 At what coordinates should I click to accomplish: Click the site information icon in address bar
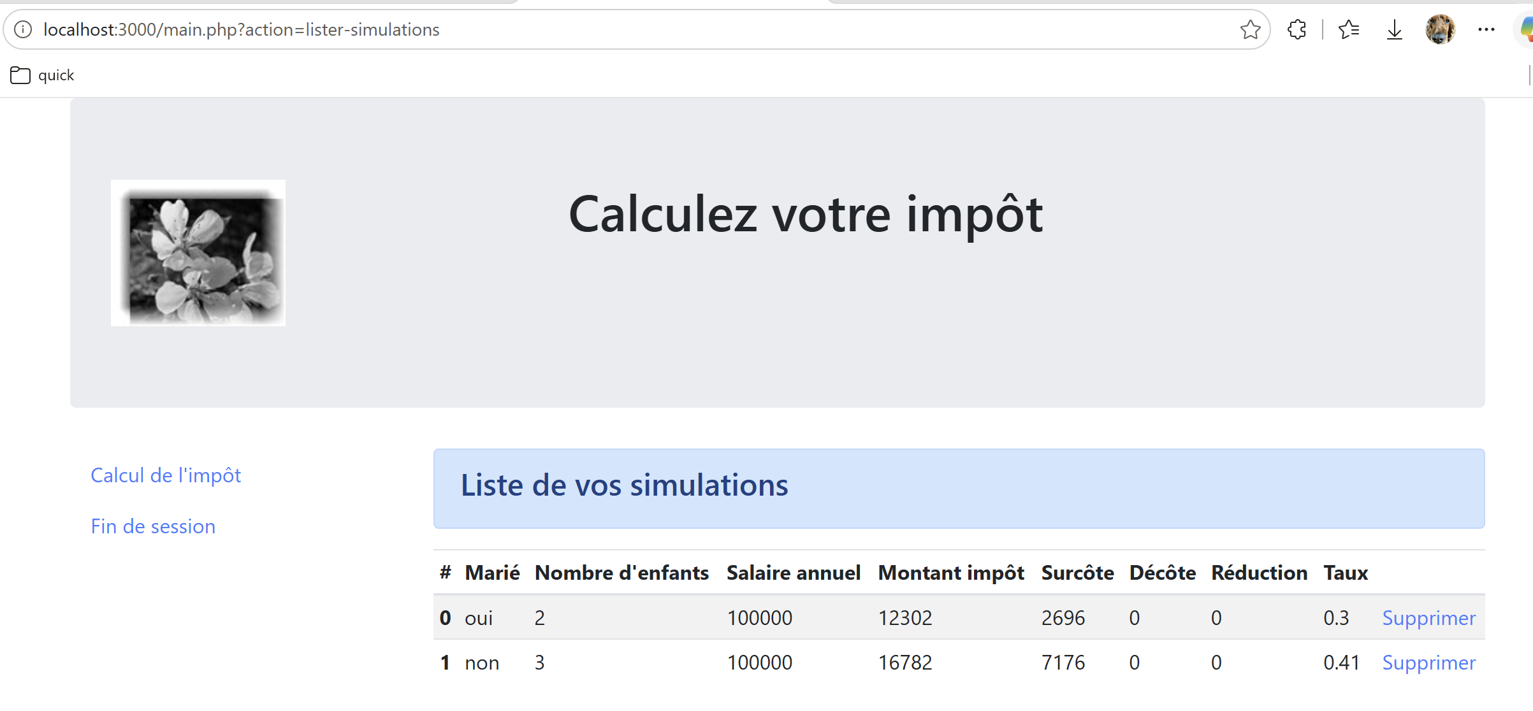(23, 29)
